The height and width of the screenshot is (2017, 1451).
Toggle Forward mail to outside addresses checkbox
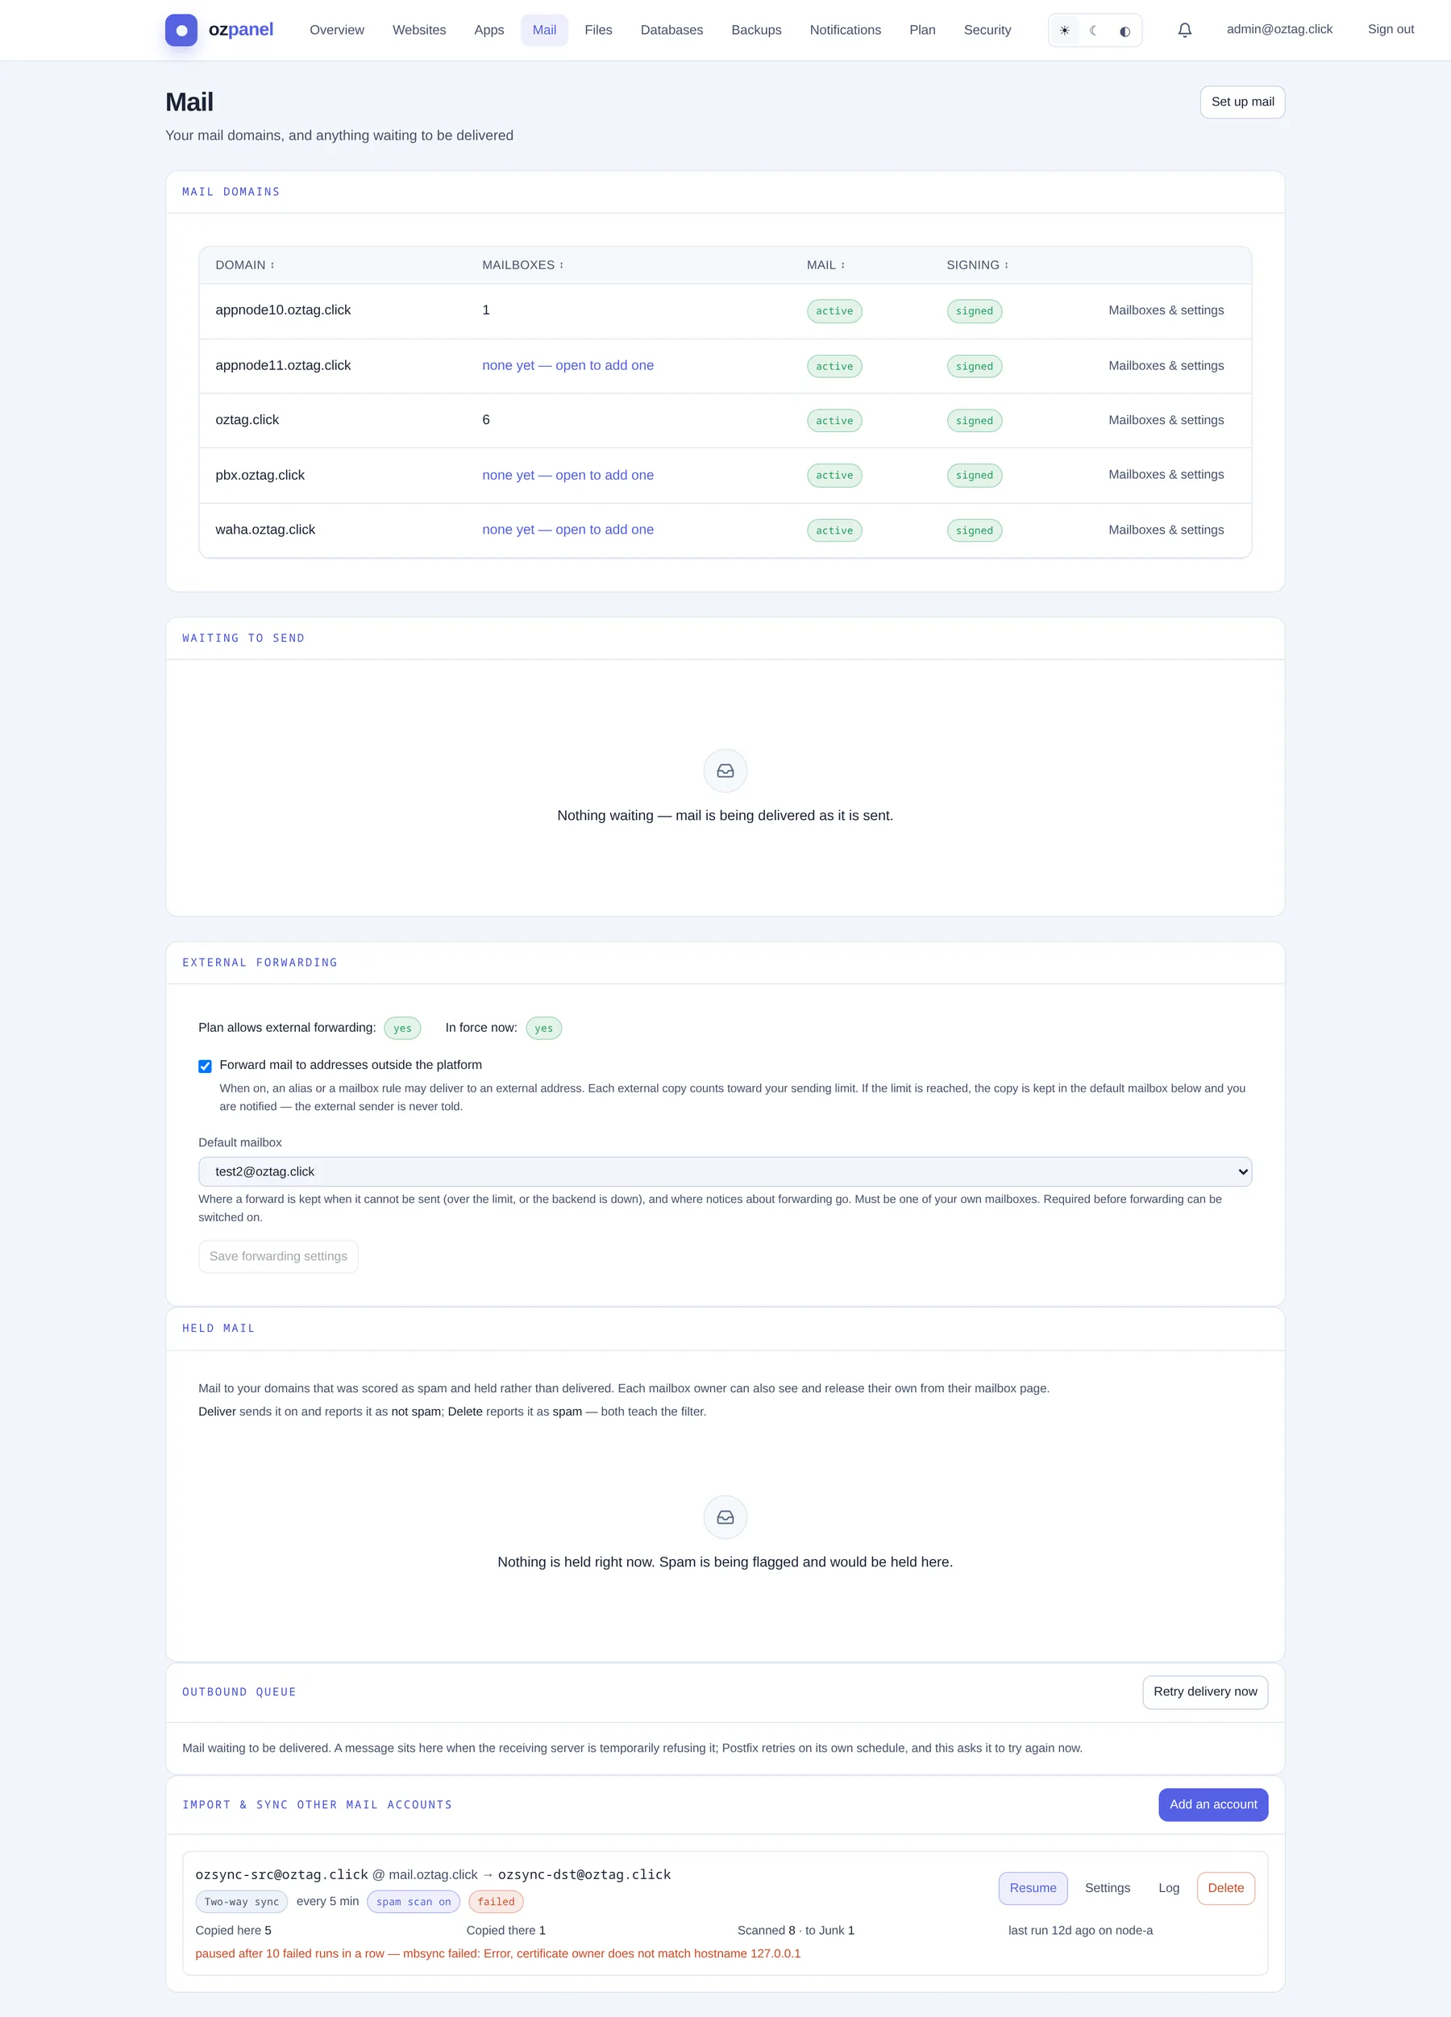(205, 1067)
